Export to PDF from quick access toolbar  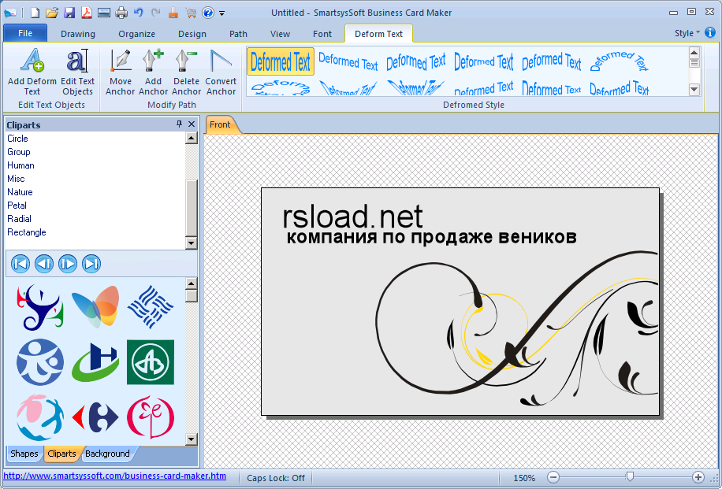pos(87,13)
